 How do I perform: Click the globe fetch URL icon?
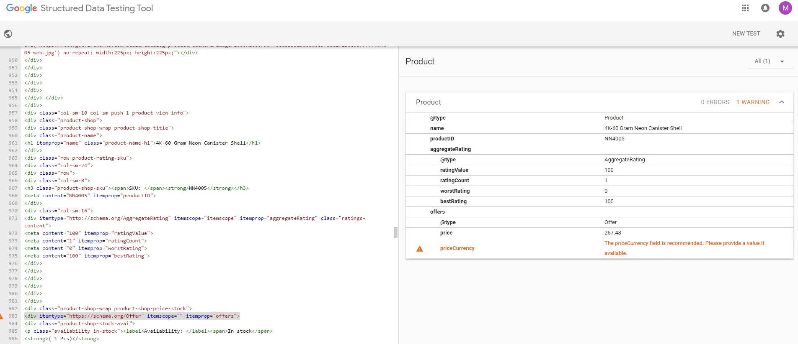pyautogui.click(x=8, y=34)
